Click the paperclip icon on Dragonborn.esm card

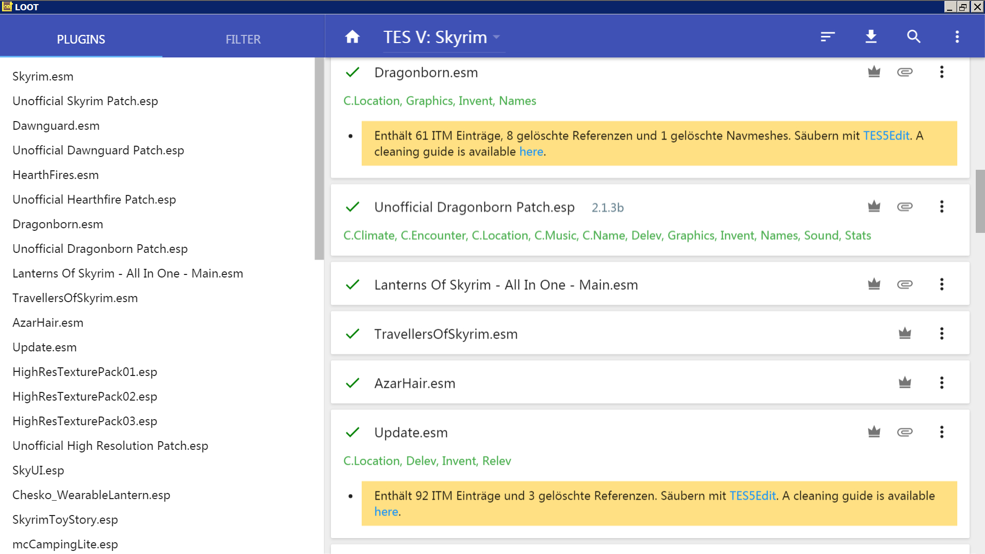[905, 72]
